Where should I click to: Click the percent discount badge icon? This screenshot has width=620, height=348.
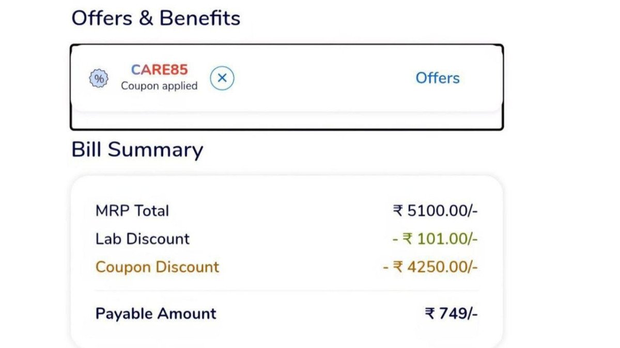point(99,79)
